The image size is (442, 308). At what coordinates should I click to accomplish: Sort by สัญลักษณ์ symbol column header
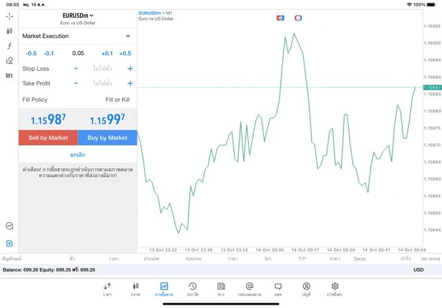[12, 258]
